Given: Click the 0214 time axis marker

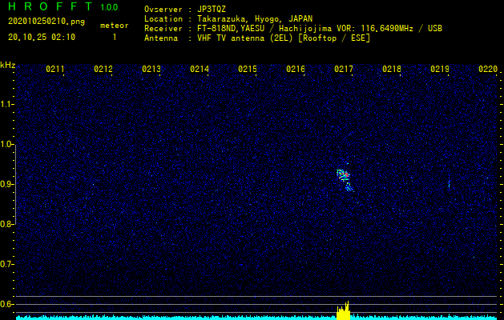Looking at the screenshot, I should tap(200, 69).
